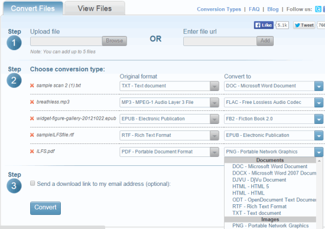Click the Tweet share button

[x=304, y=25]
